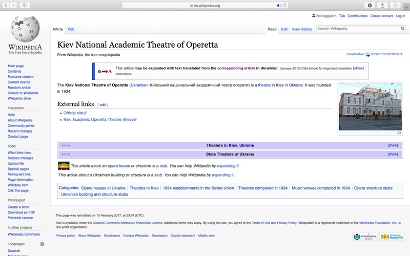Screen dimensions: 410x256
Task: Click the Powered by MediaWiki badge
Action: (x=392, y=237)
